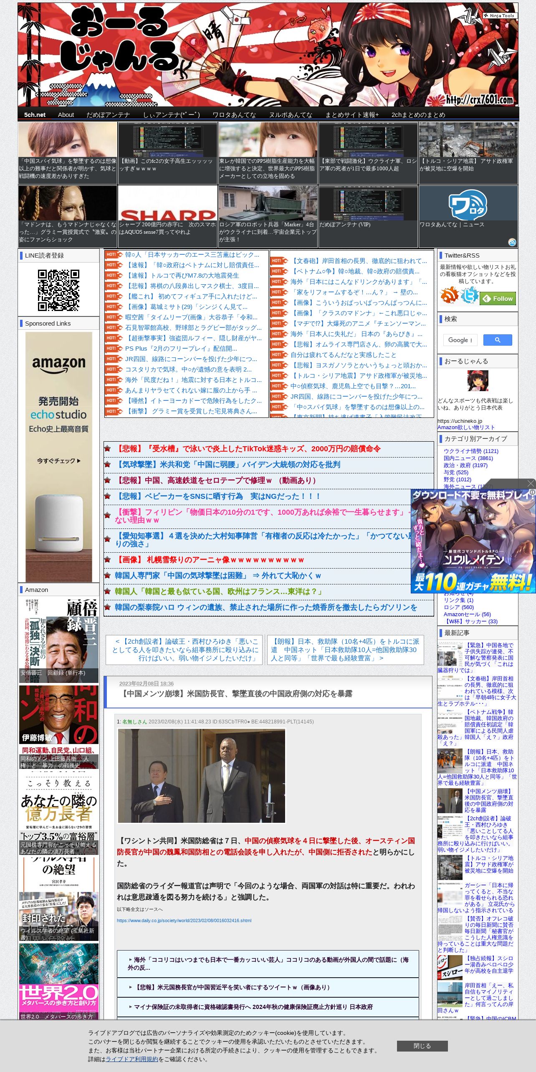Open the 受水槽 TikTok迷惑キッズ headline
The height and width of the screenshot is (1072, 536).
pos(248,449)
